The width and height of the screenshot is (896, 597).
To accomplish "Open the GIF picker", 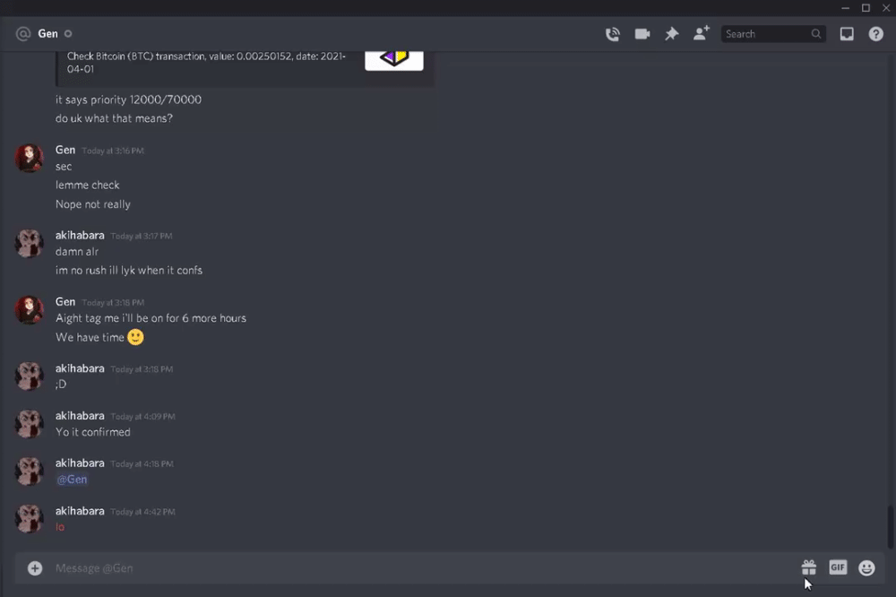I will point(838,567).
